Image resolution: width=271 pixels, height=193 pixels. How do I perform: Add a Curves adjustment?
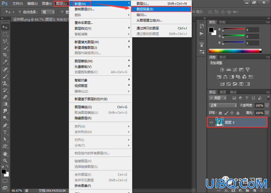click(x=235, y=70)
